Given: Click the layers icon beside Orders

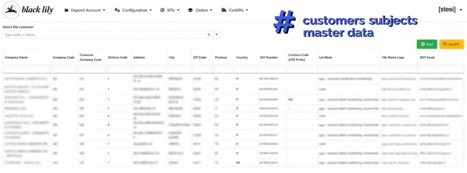Looking at the screenshot, I should [x=190, y=10].
